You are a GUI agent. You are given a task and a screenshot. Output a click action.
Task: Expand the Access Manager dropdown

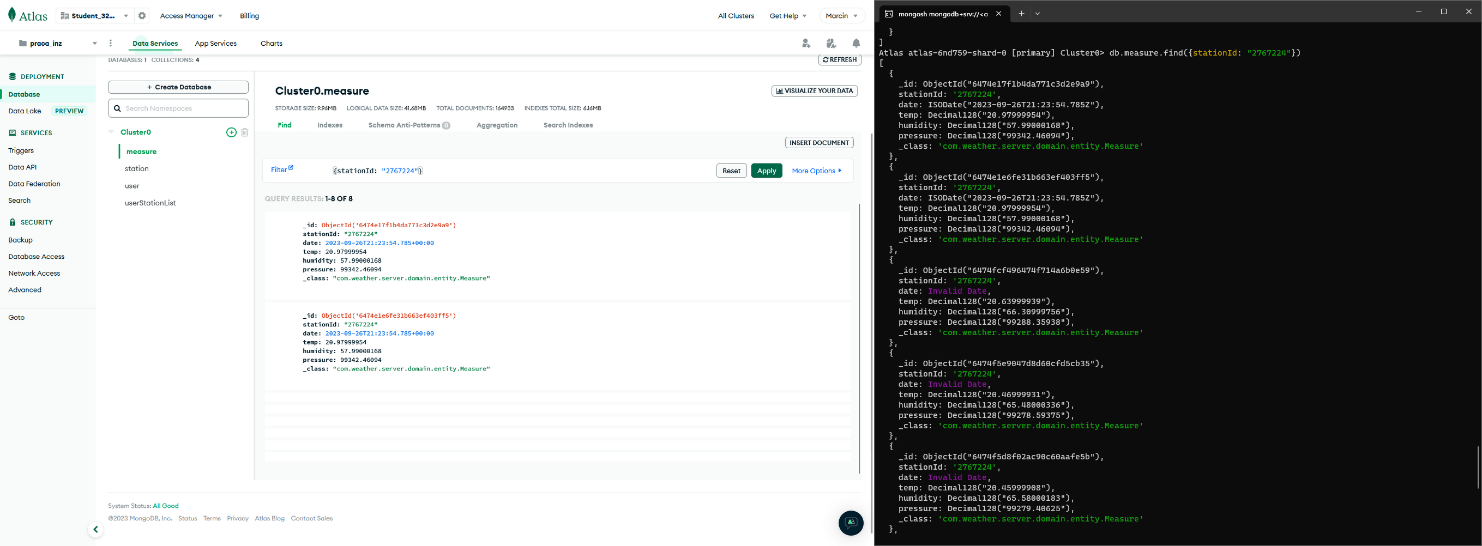191,16
